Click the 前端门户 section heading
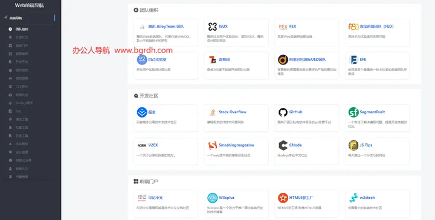 [x=149, y=181]
